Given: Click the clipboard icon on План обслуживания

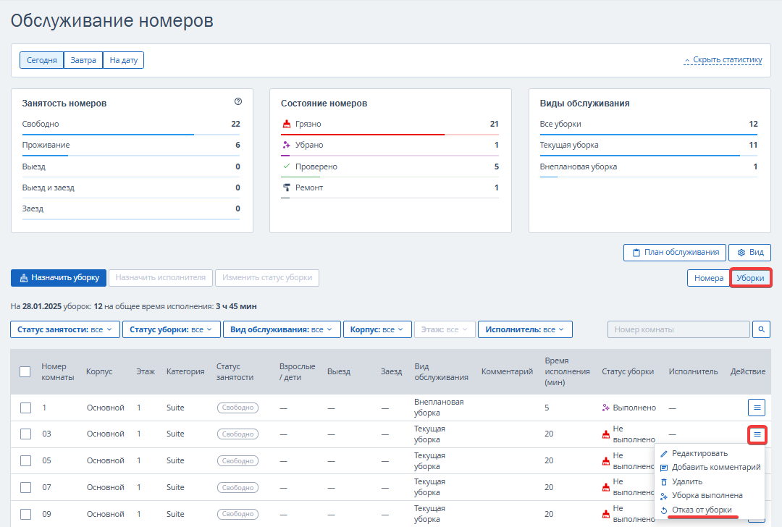Looking at the screenshot, I should (x=636, y=253).
